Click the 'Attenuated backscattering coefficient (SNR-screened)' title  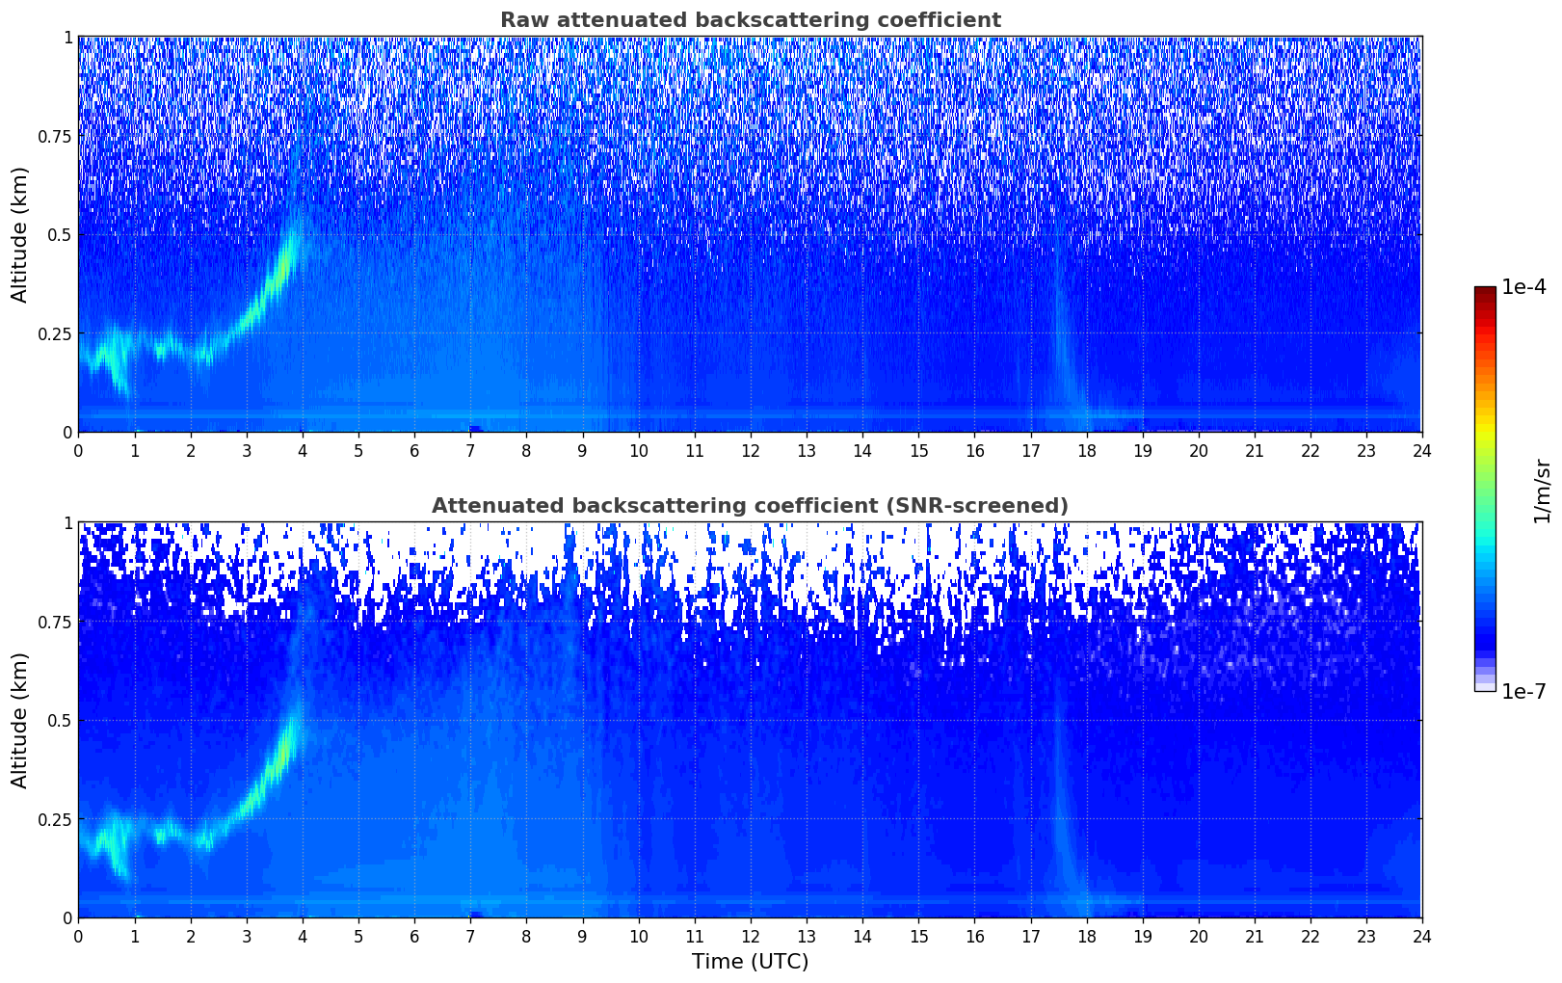click(750, 506)
